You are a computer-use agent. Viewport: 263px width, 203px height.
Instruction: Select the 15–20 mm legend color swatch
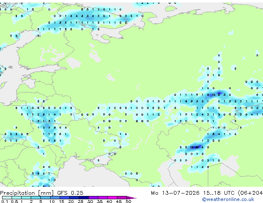pos(65,198)
